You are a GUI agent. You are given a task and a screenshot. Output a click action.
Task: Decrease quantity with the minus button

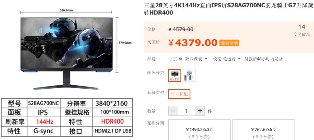(173, 111)
